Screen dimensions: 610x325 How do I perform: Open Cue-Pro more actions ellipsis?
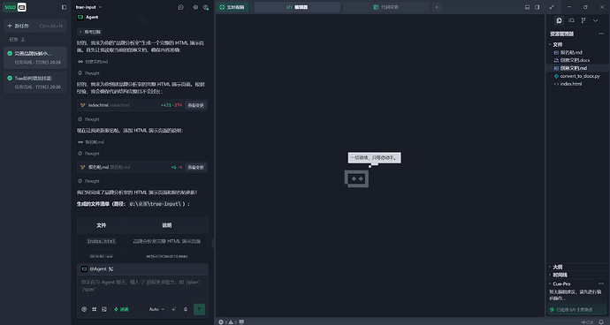(601, 283)
